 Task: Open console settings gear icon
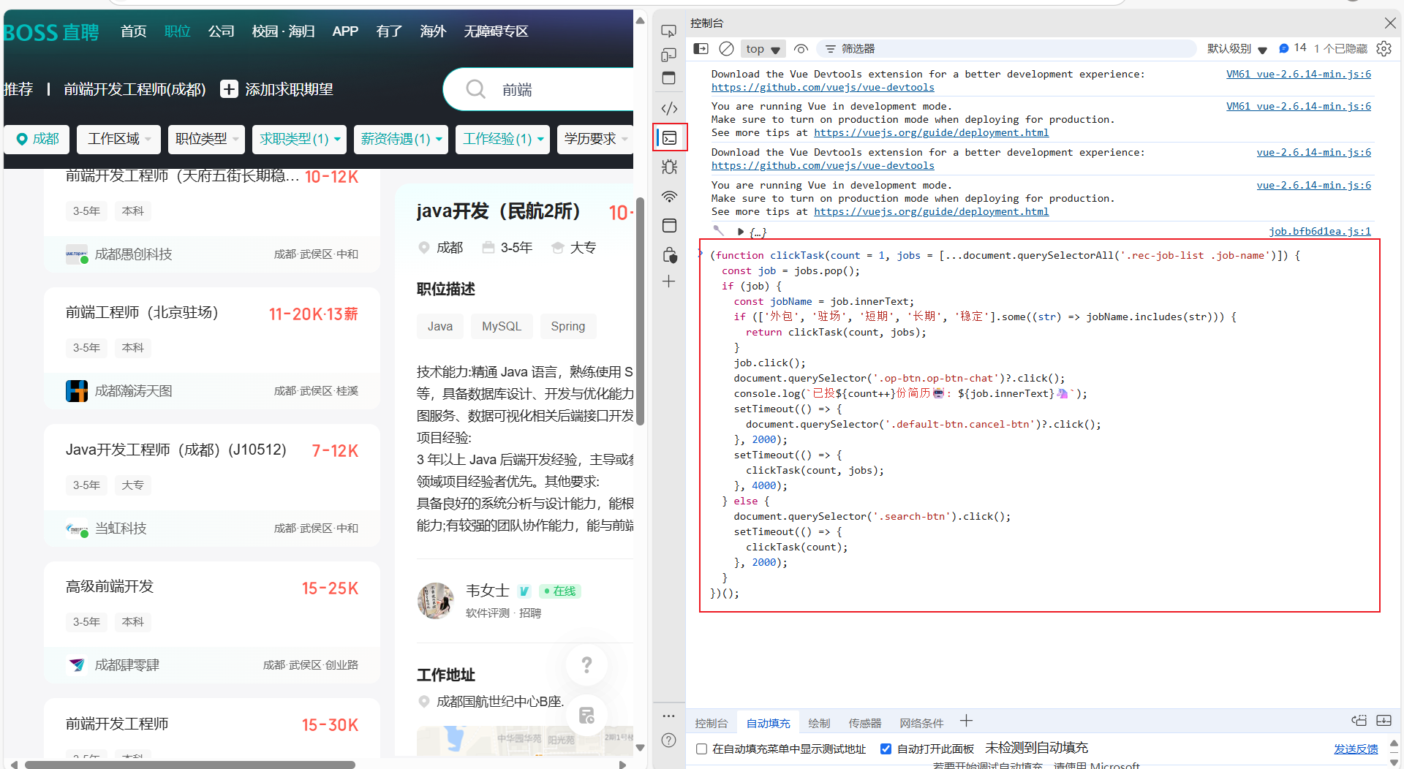[x=1384, y=49]
